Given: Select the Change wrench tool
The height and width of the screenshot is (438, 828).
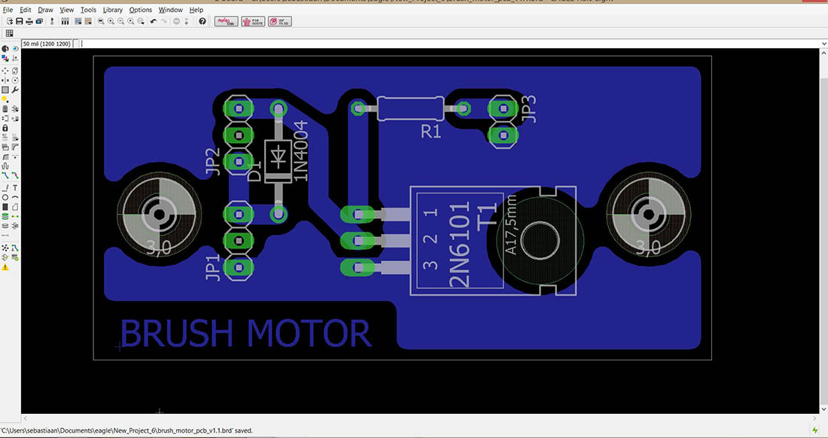Looking at the screenshot, I should (15, 90).
